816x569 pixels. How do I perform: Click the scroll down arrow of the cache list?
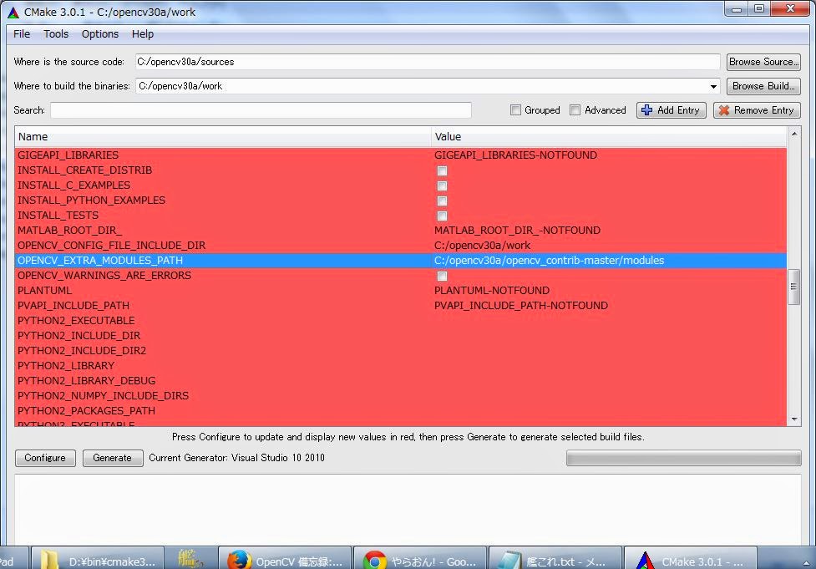point(794,419)
